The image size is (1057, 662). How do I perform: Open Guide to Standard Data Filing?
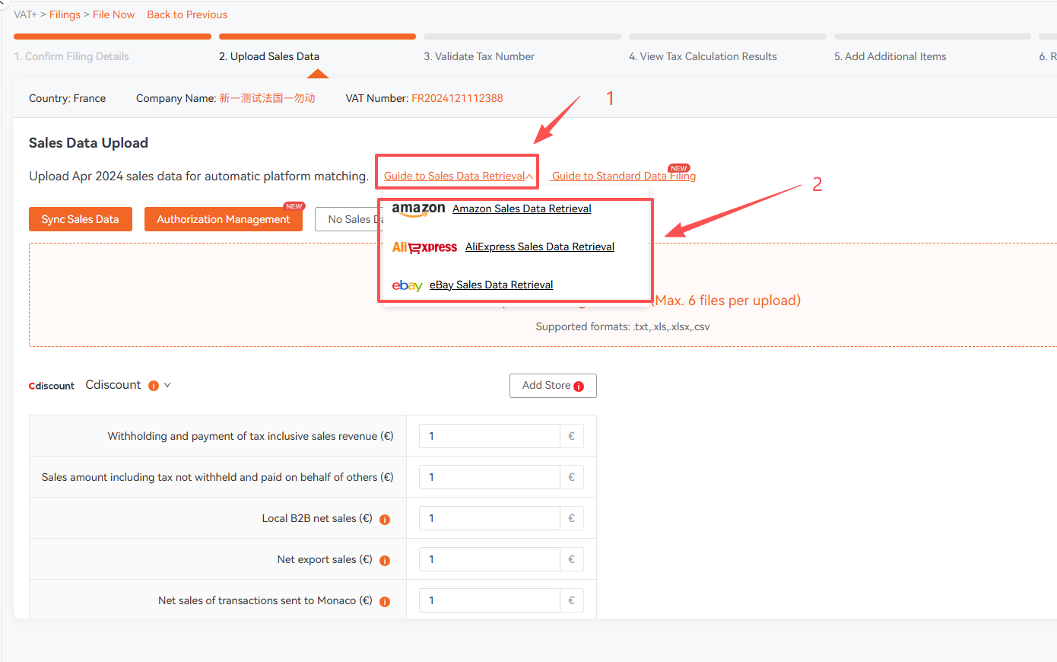tap(624, 176)
